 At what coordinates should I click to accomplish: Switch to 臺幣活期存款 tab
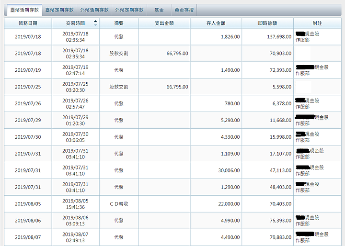(x=24, y=10)
